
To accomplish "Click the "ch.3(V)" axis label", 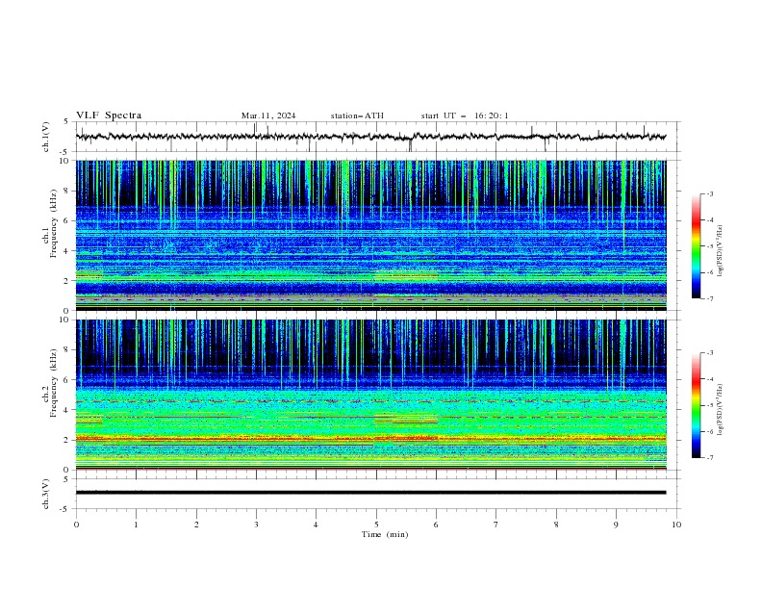I will pos(46,495).
